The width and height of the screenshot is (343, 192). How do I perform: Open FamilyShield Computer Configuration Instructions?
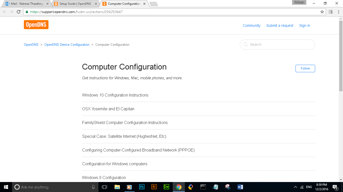coord(125,122)
